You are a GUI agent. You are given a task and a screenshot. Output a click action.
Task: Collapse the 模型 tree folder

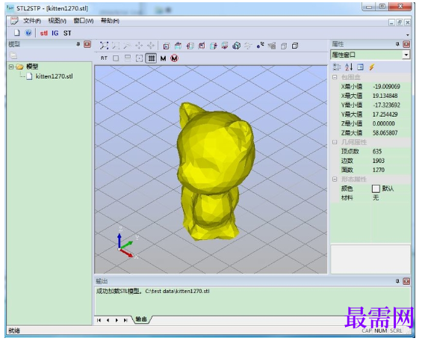(x=11, y=67)
